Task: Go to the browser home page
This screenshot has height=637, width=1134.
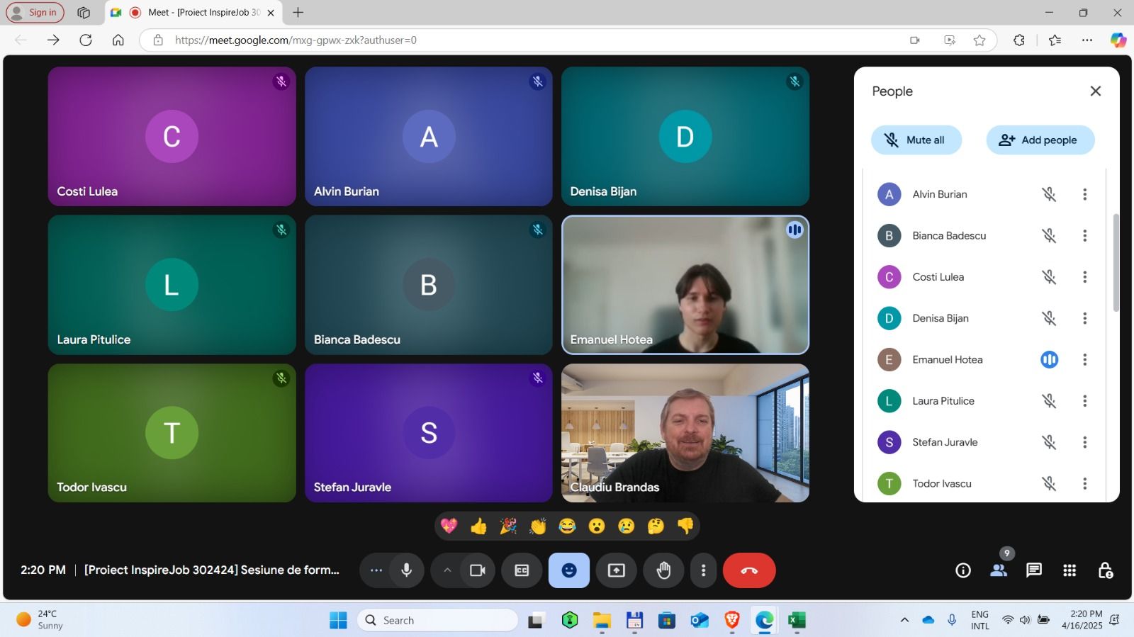Action: click(118, 40)
